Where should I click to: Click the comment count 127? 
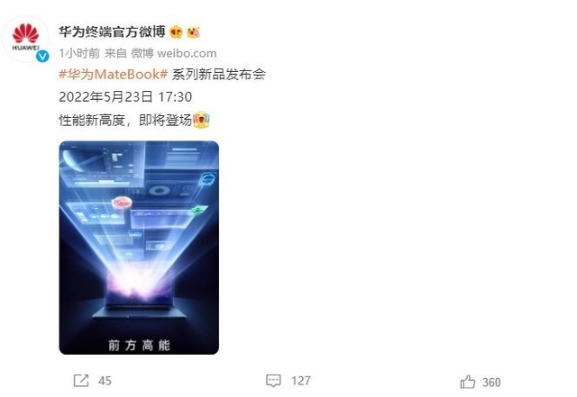pyautogui.click(x=301, y=381)
